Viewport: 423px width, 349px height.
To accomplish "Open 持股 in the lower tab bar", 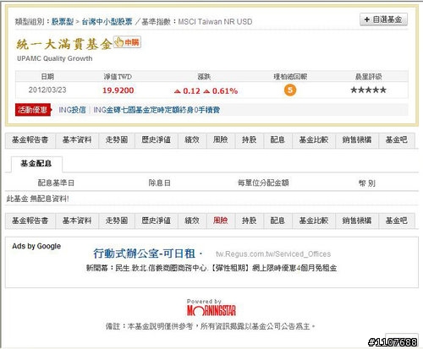I will (x=250, y=221).
